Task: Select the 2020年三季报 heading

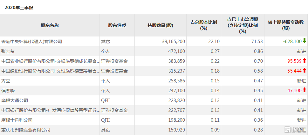Action: 19,8
